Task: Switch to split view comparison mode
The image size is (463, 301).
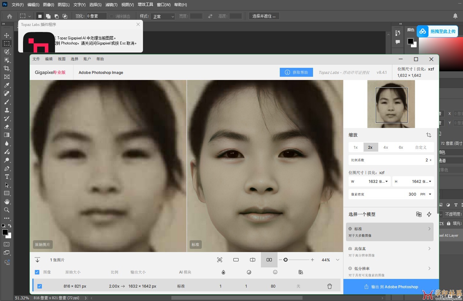Action: tap(253, 260)
